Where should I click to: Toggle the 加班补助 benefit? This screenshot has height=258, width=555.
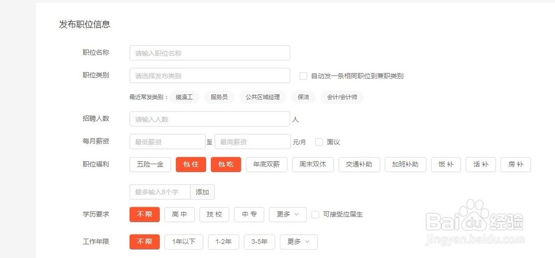(x=405, y=165)
